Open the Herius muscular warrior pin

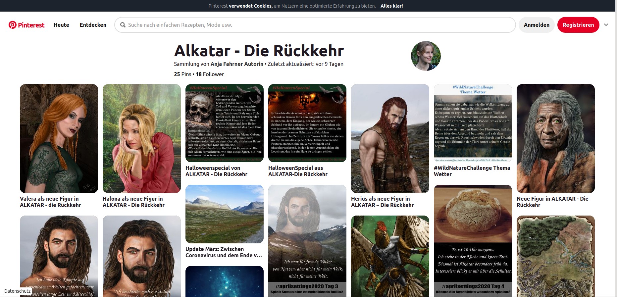(390, 138)
